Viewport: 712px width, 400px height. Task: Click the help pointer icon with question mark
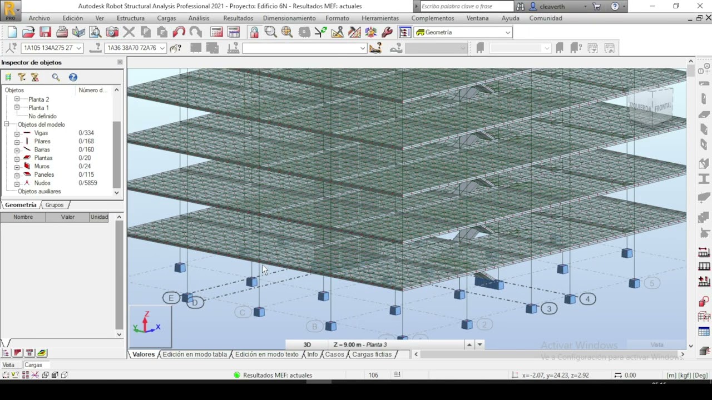click(176, 48)
